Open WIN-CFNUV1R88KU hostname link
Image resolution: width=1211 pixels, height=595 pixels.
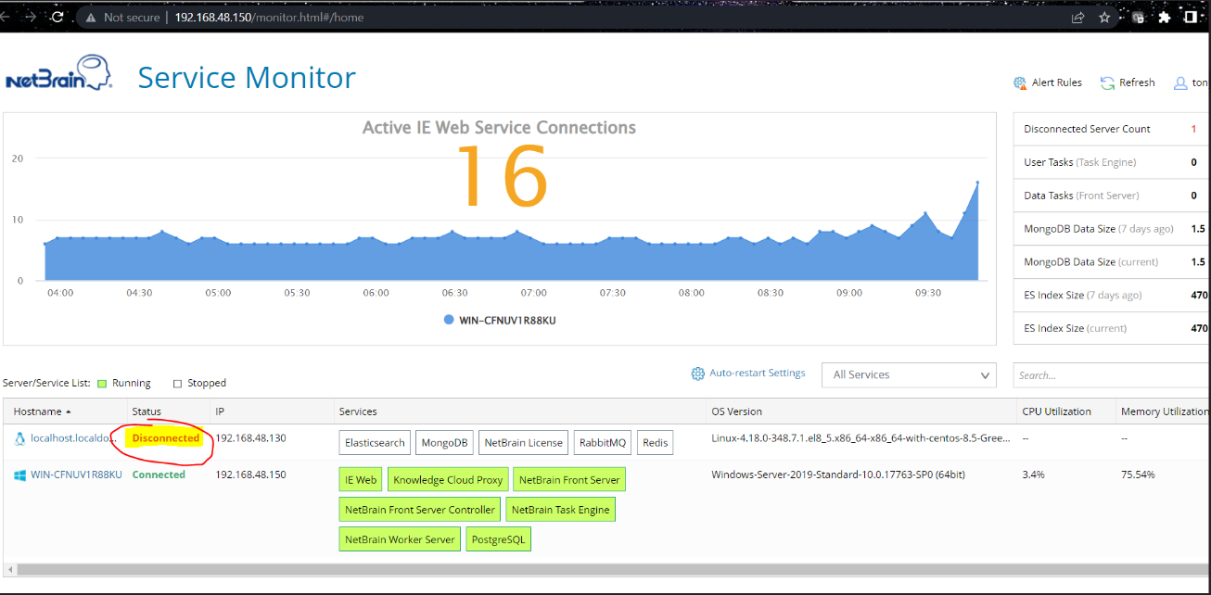click(76, 475)
